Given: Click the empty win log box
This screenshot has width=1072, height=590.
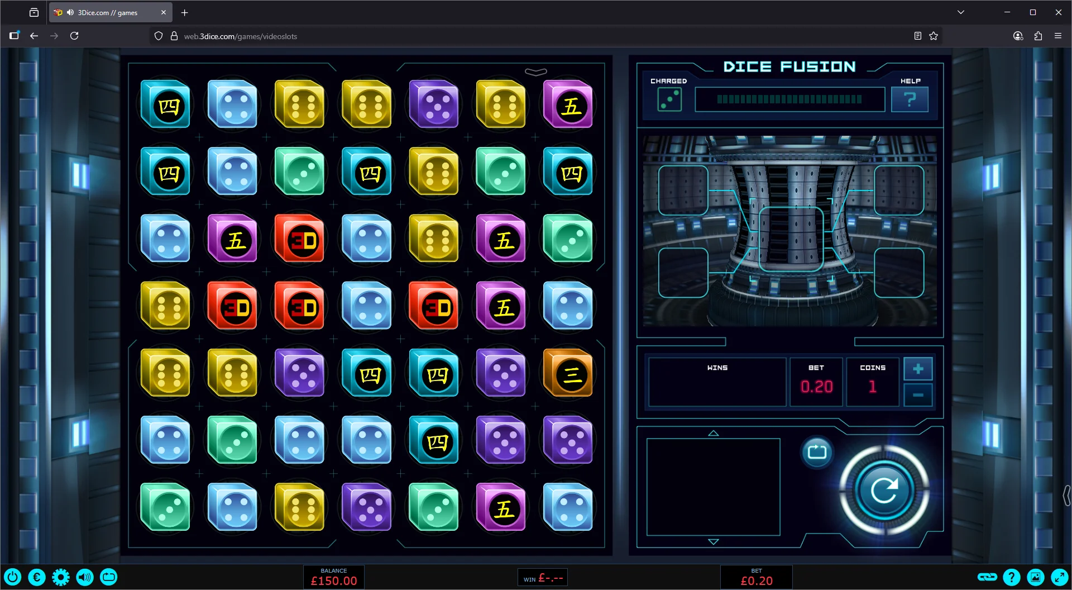Looking at the screenshot, I should (713, 487).
